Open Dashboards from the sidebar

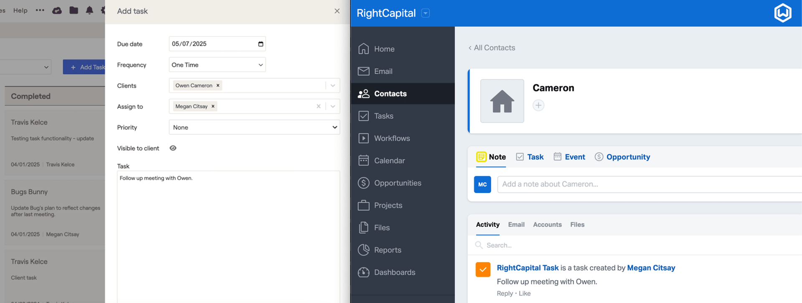coord(394,272)
